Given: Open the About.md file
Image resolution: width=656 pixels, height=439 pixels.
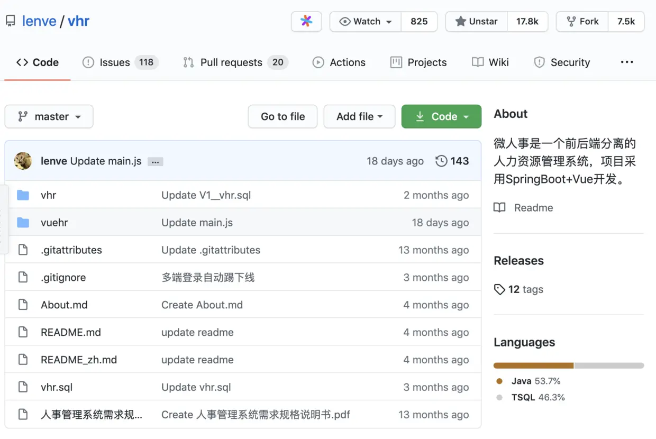Looking at the screenshot, I should pyautogui.click(x=64, y=305).
